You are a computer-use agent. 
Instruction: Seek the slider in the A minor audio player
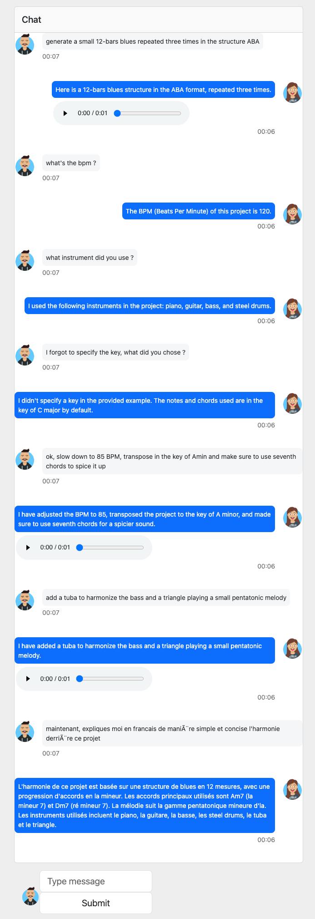click(110, 548)
